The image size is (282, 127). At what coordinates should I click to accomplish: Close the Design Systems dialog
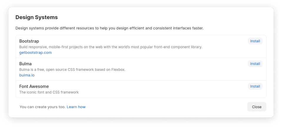click(257, 107)
